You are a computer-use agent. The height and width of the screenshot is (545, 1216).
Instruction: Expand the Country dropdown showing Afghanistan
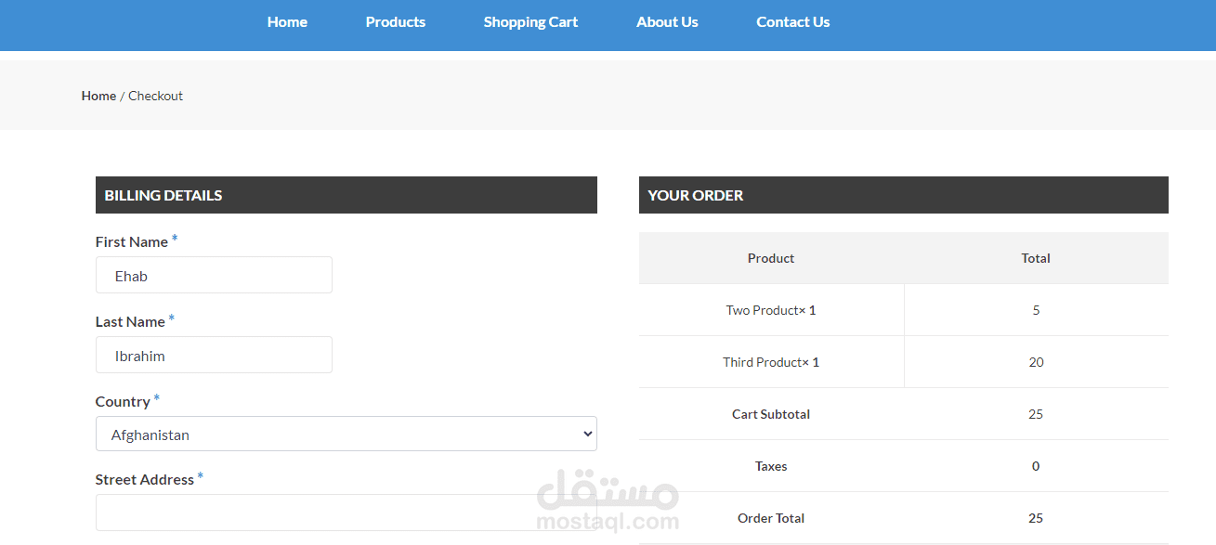tap(346, 434)
